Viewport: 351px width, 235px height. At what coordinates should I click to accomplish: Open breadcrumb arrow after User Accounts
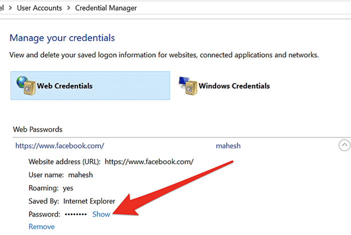(69, 8)
